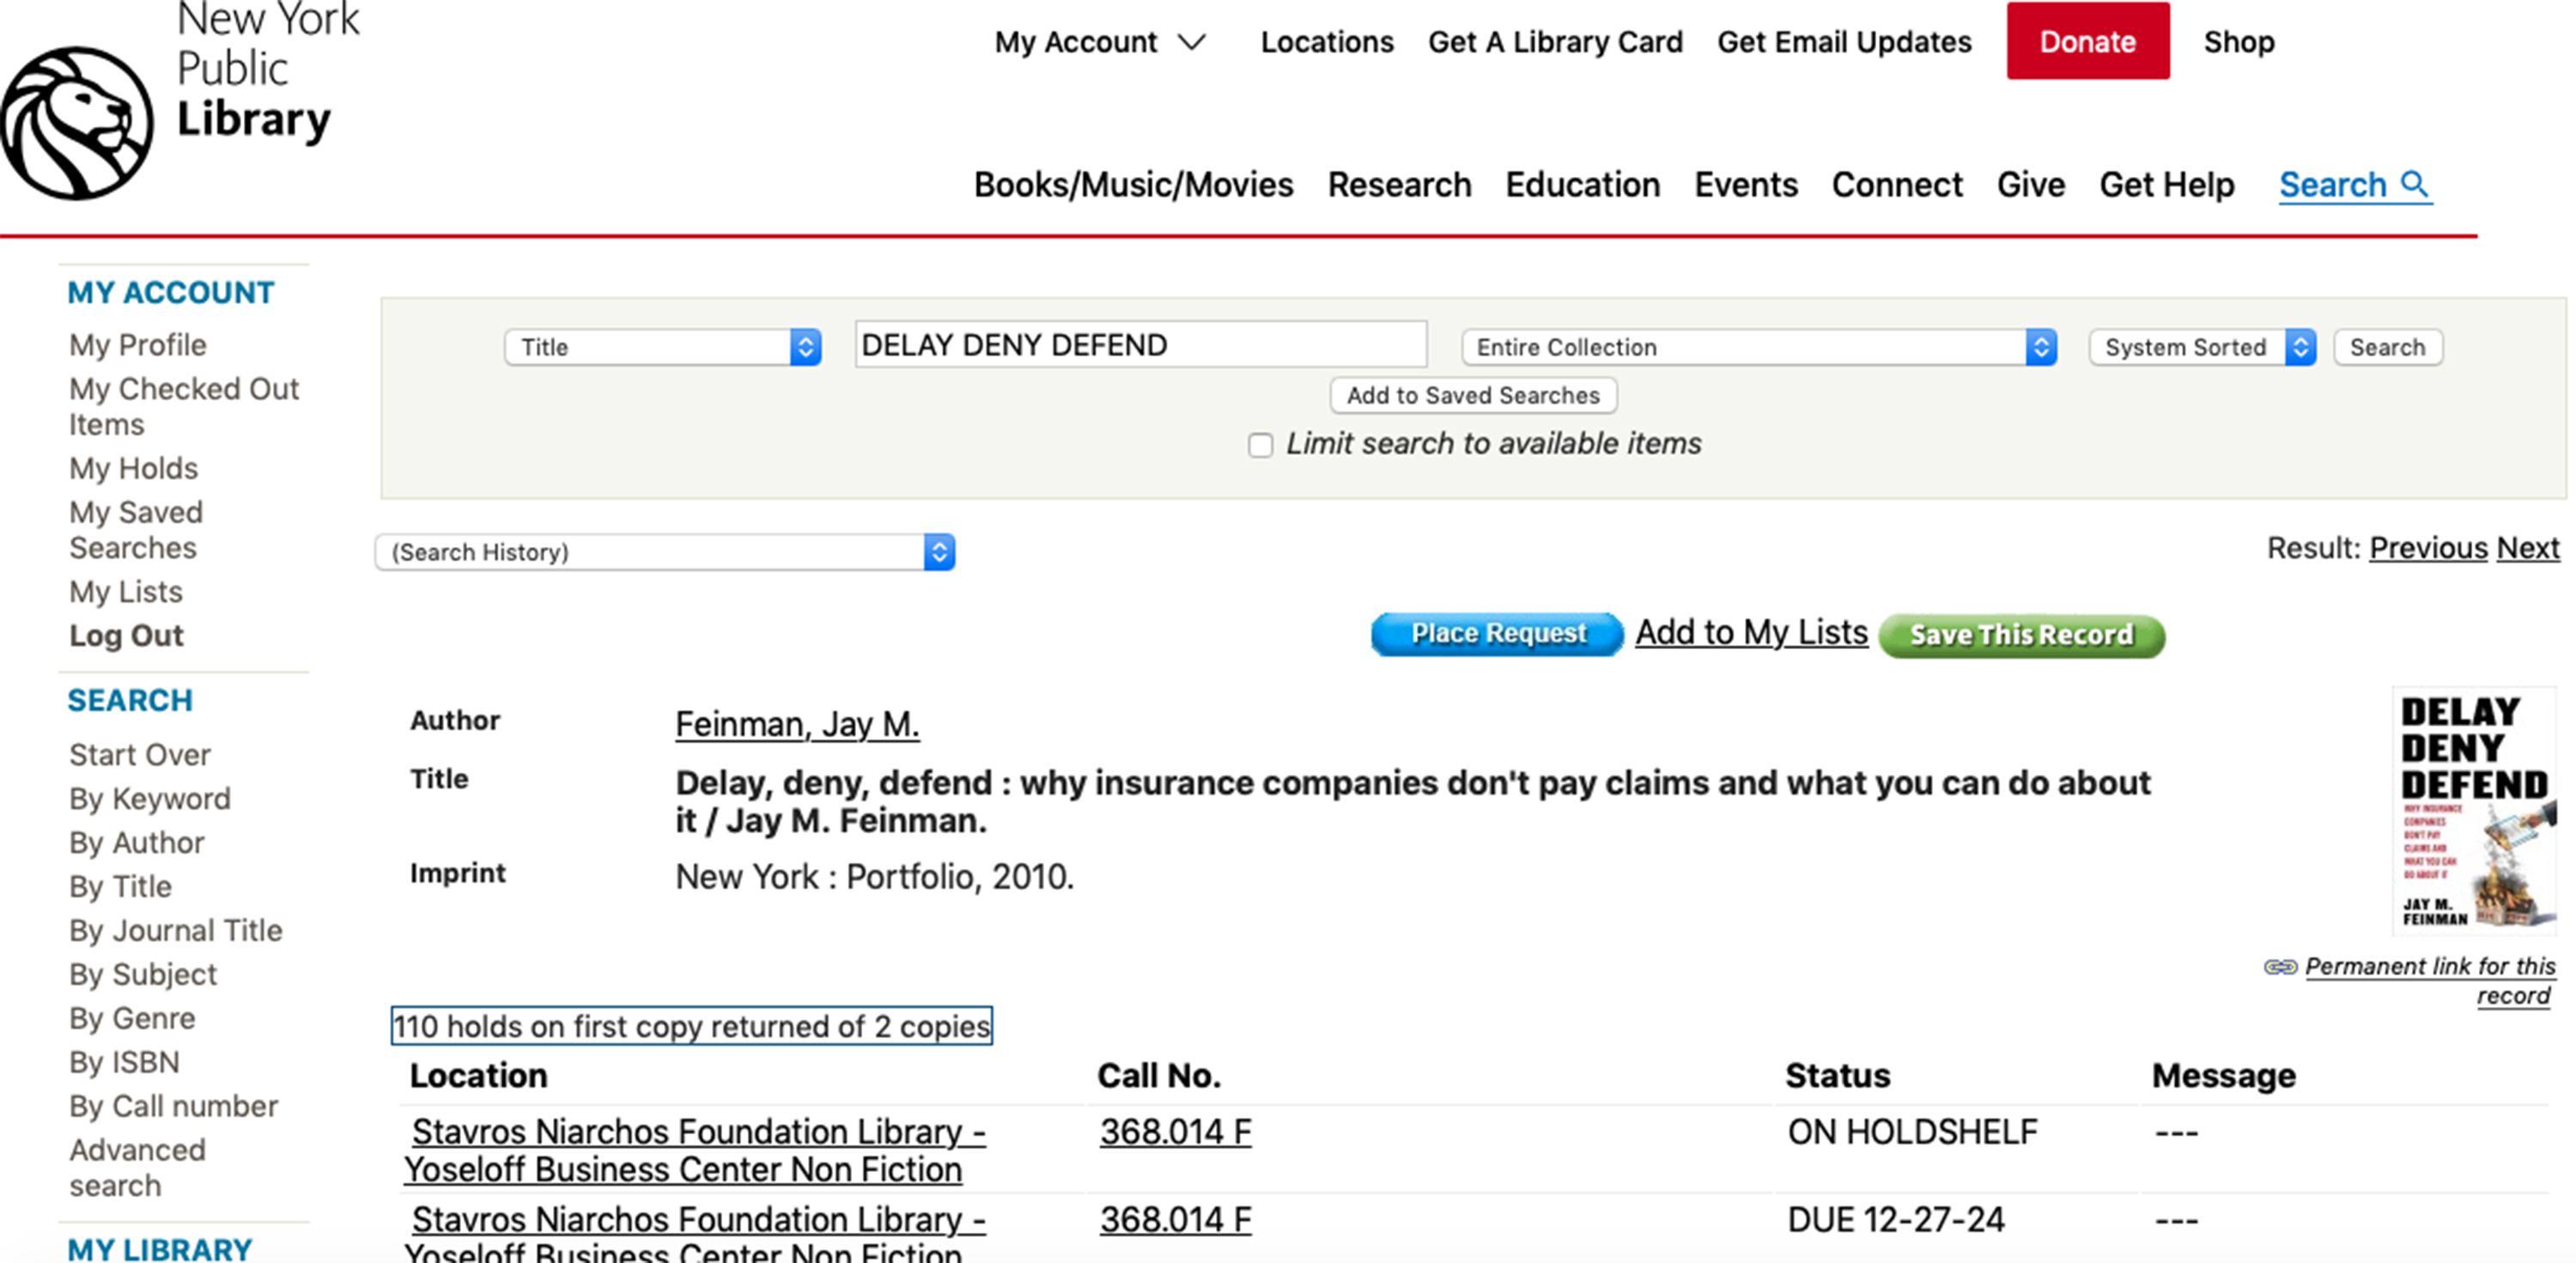The image size is (2576, 1263).
Task: Open the System Sorted dropdown
Action: (2202, 347)
